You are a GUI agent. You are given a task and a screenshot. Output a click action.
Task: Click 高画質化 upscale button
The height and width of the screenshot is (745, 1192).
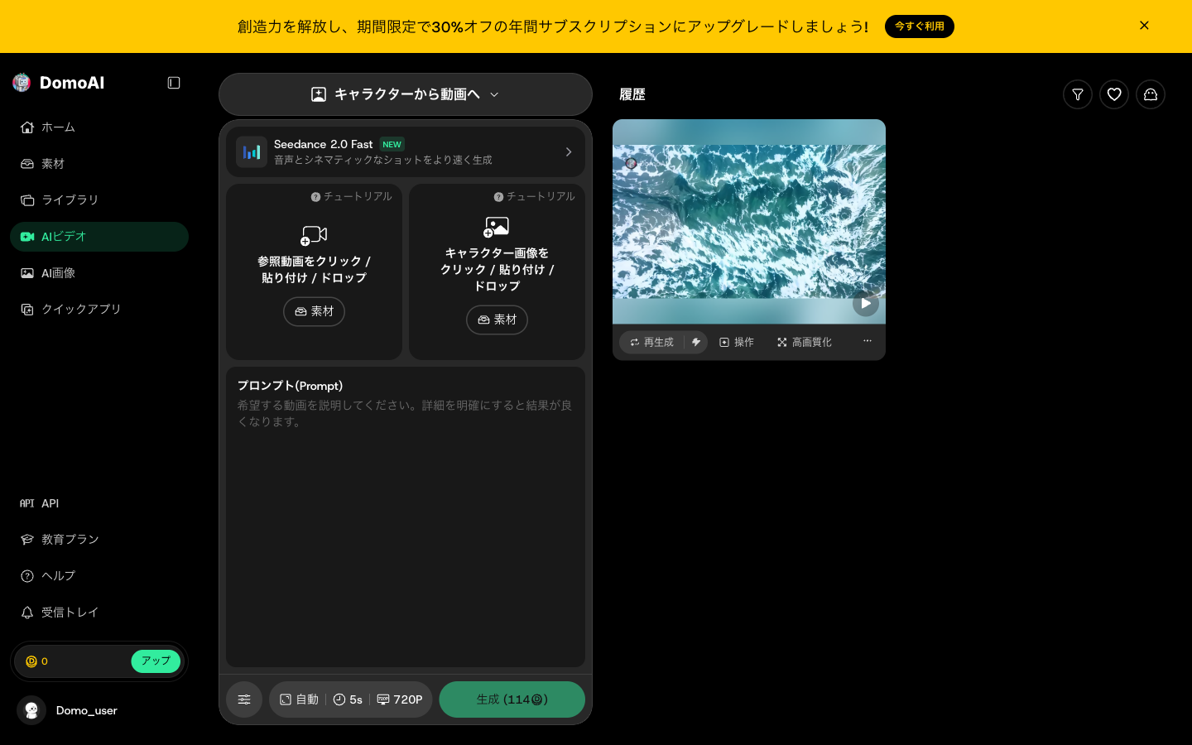click(x=805, y=342)
